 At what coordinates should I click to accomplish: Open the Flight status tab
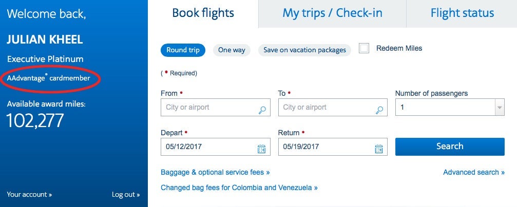(x=462, y=13)
